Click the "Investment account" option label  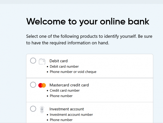tap(67, 109)
